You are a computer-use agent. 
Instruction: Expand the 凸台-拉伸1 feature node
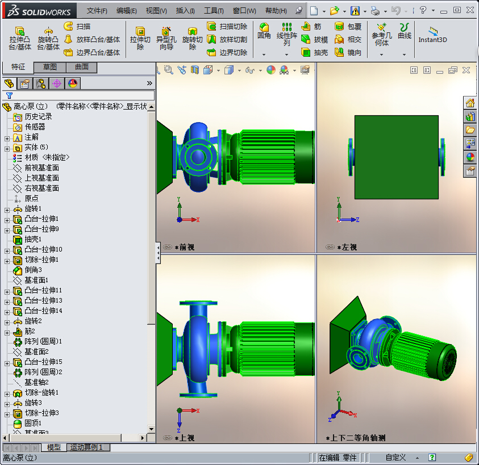[x=7, y=220]
